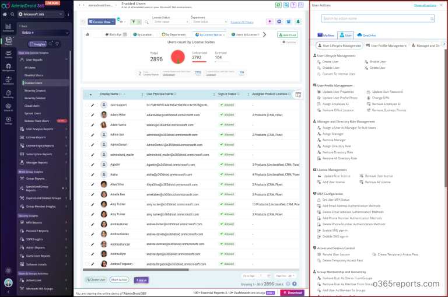The width and height of the screenshot is (448, 297).
Task: Check the row checkbox for Adele Vance
Action: coord(86,125)
